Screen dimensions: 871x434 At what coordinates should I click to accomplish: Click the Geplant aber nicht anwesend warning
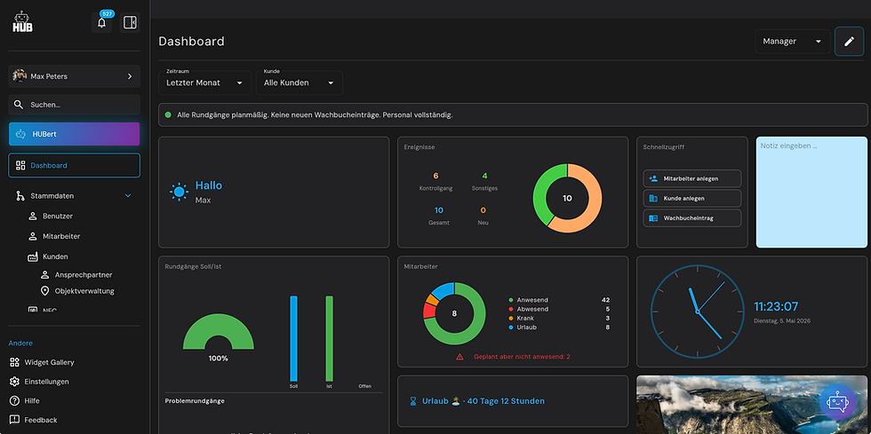pos(522,357)
